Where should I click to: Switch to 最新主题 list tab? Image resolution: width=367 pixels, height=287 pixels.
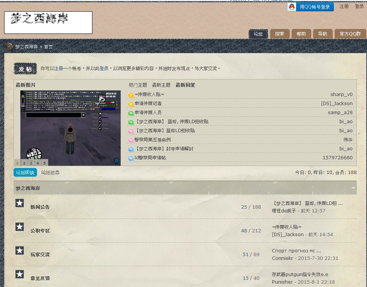161,85
